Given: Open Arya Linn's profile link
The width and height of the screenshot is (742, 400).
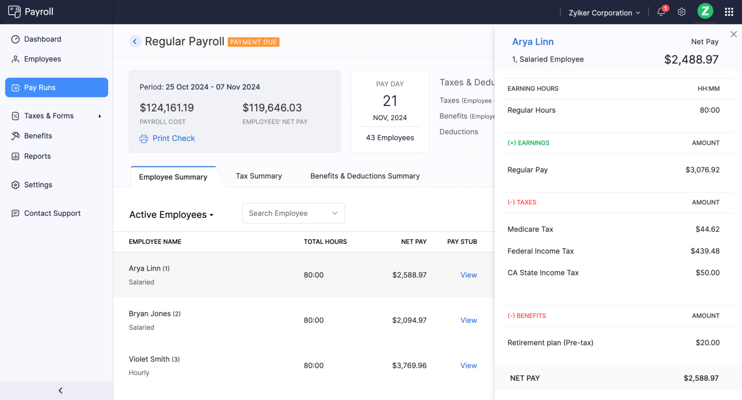Looking at the screenshot, I should [x=532, y=42].
